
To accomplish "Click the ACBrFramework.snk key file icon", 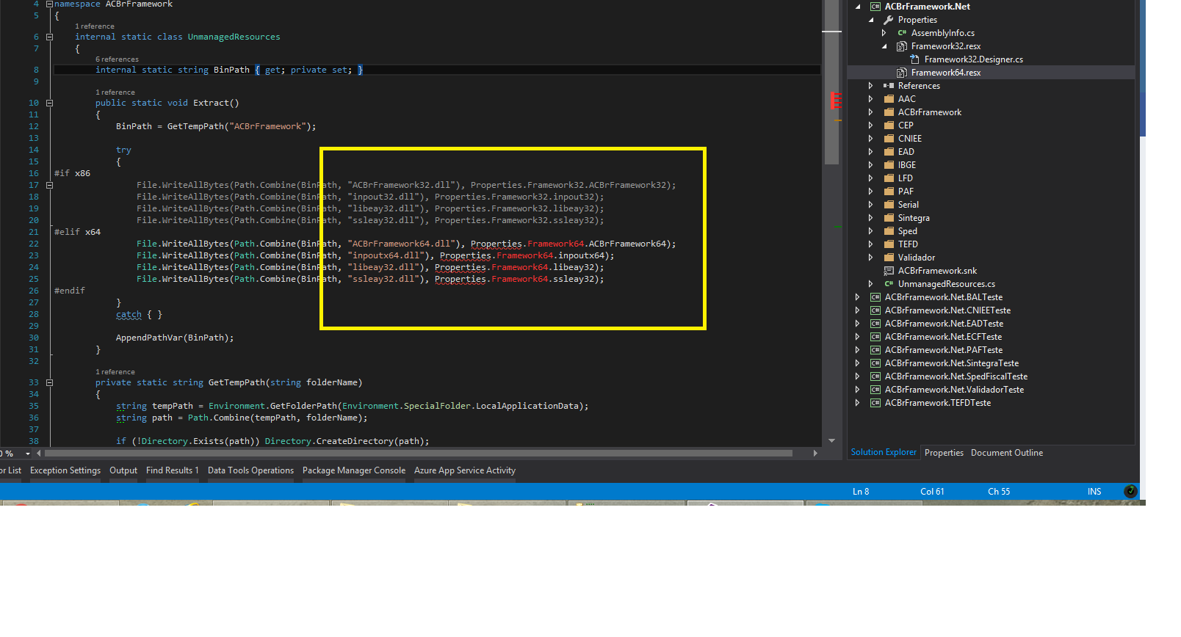I will click(x=889, y=271).
